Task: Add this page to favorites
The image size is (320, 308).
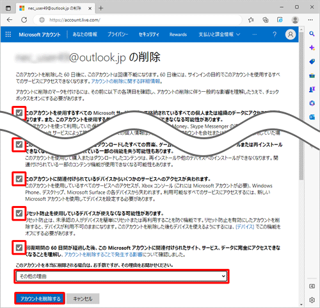Action: [x=251, y=20]
